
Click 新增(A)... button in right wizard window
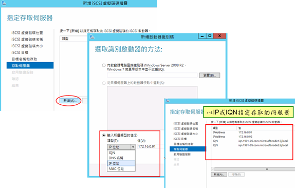[219, 175]
